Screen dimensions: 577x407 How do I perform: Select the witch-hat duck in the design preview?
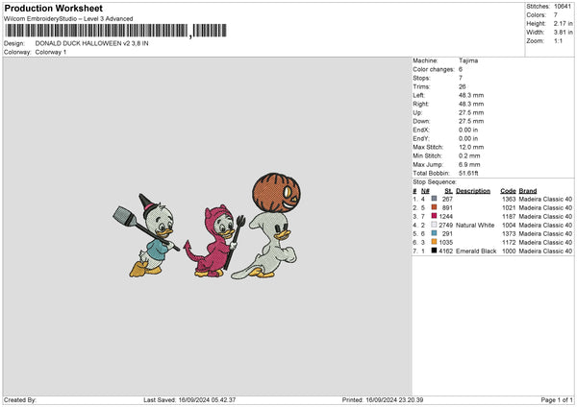(x=147, y=236)
